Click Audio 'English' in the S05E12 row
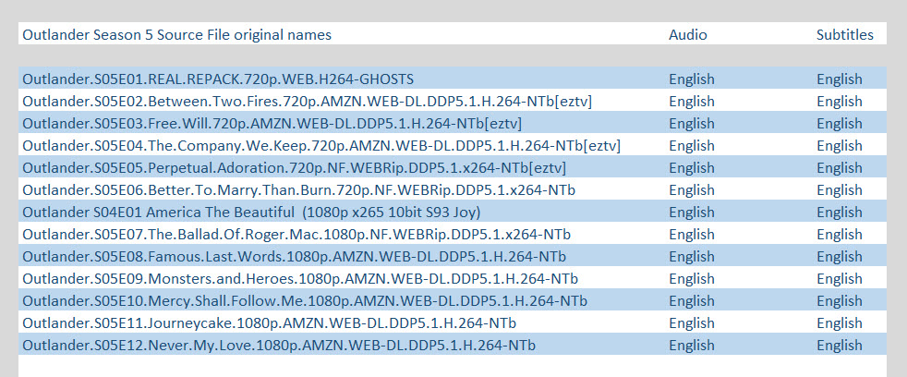This screenshot has height=377, width=907. (691, 346)
